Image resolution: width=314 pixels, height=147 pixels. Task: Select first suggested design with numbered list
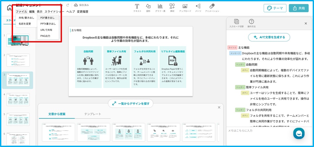coord(58,132)
